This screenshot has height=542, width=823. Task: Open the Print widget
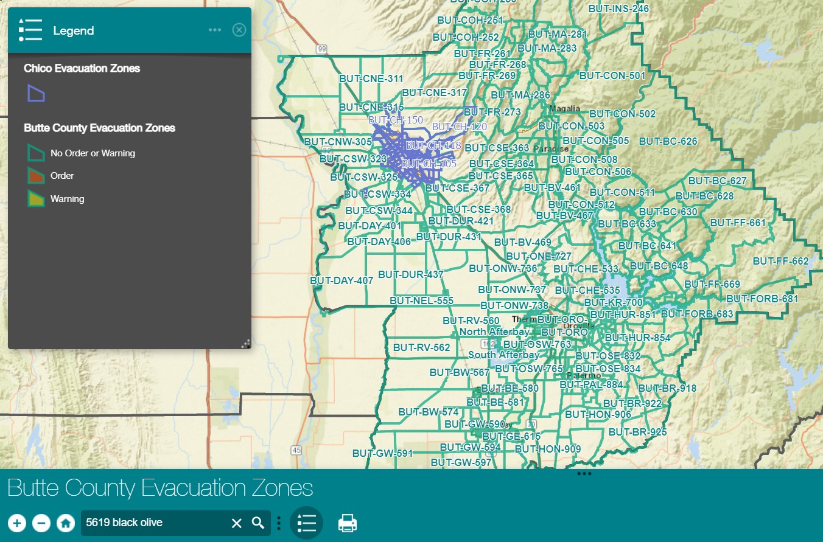click(347, 523)
